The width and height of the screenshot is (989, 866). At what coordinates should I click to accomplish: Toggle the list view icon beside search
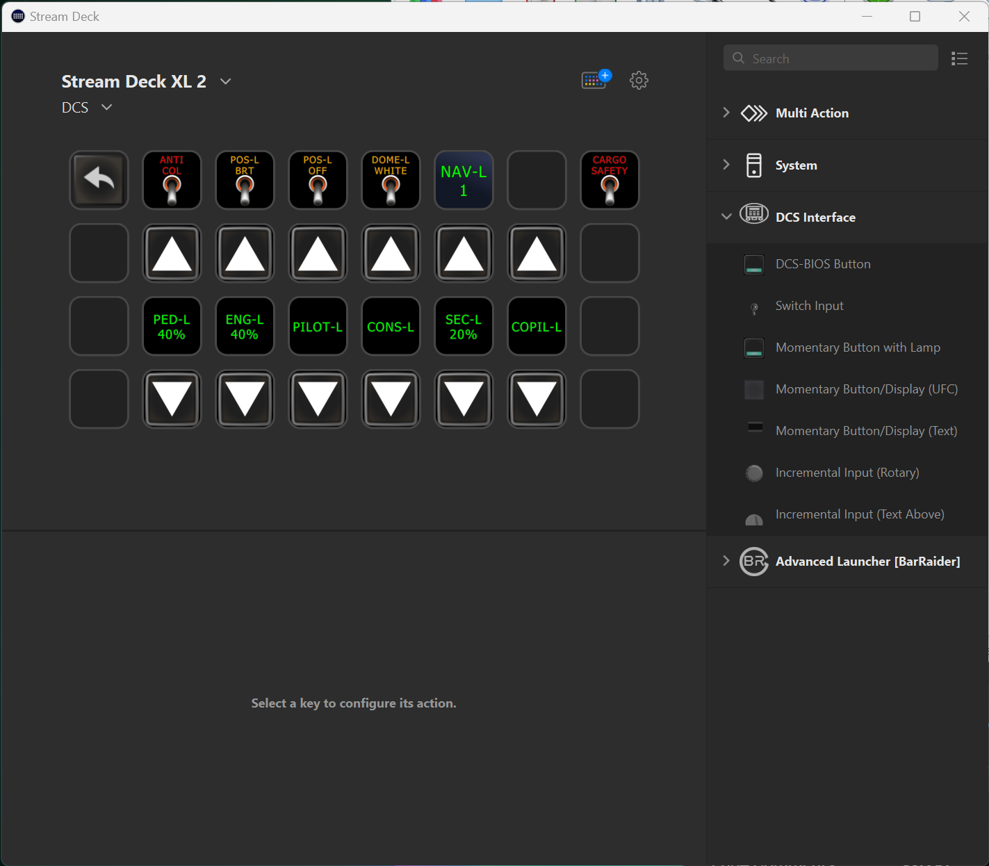coord(959,59)
